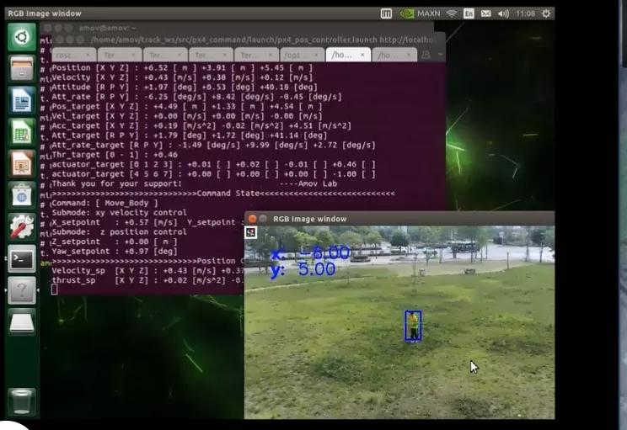The height and width of the screenshot is (430, 627).
Task: Click the Velocity_sp [X Y Z] line
Action: (x=147, y=270)
